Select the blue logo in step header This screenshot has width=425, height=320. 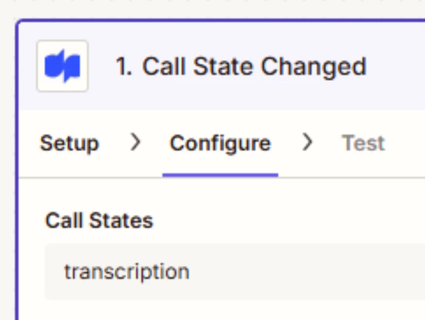click(63, 66)
